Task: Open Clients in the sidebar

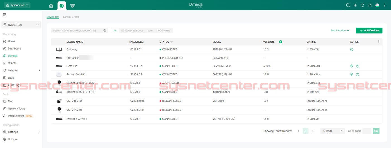Action: pos(12,63)
